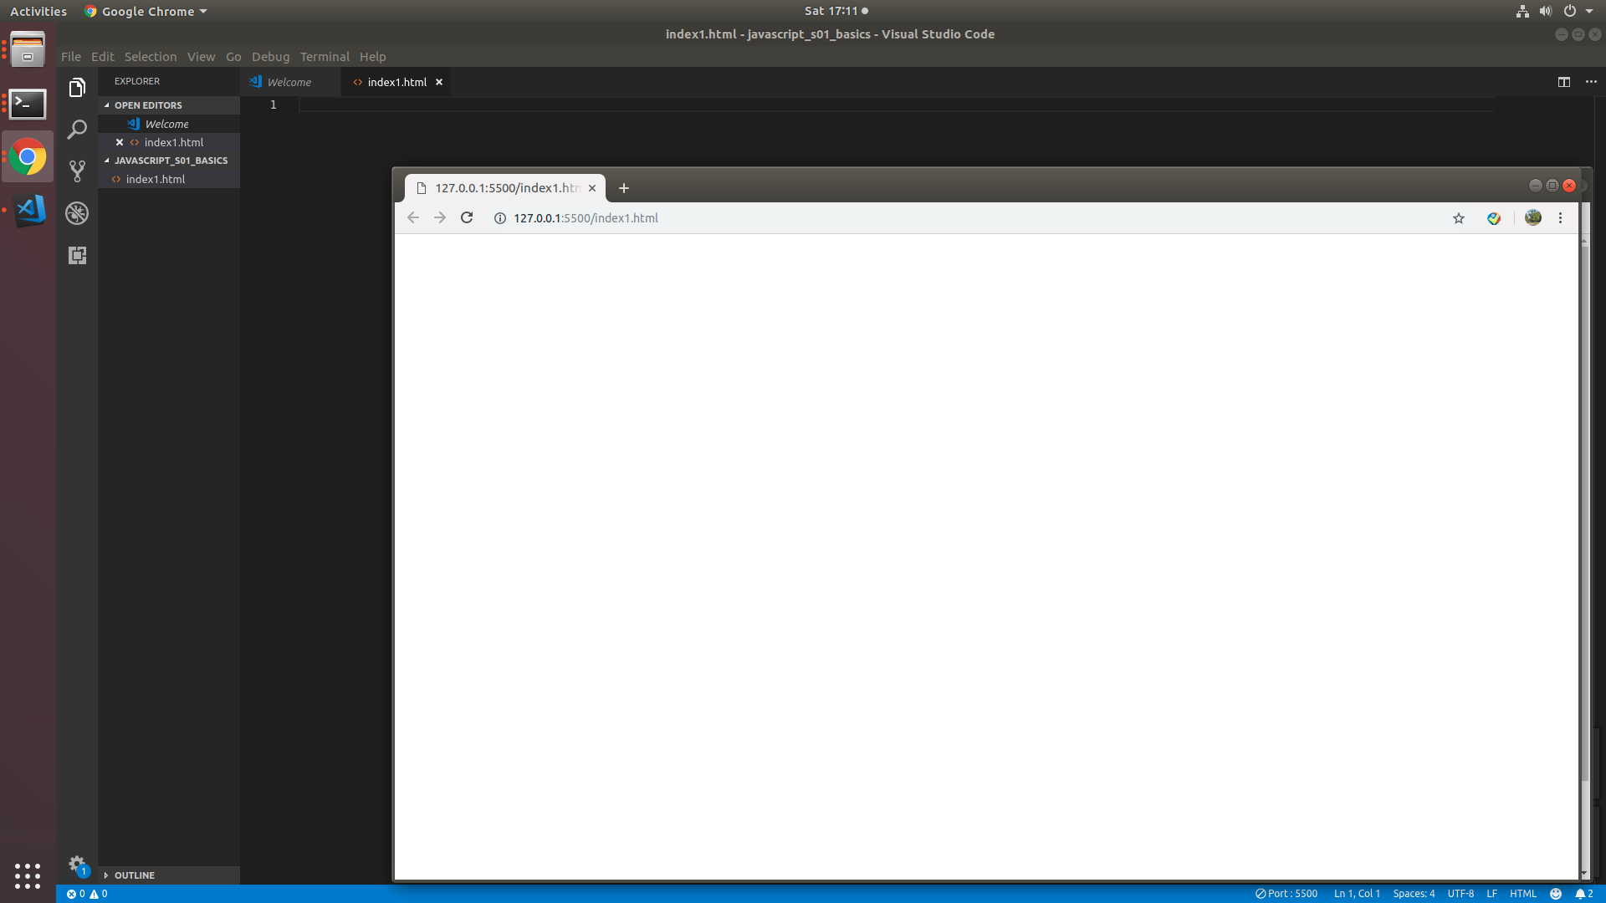Bookmark the page with the star icon
Screen dimensions: 1606x903
1458,217
